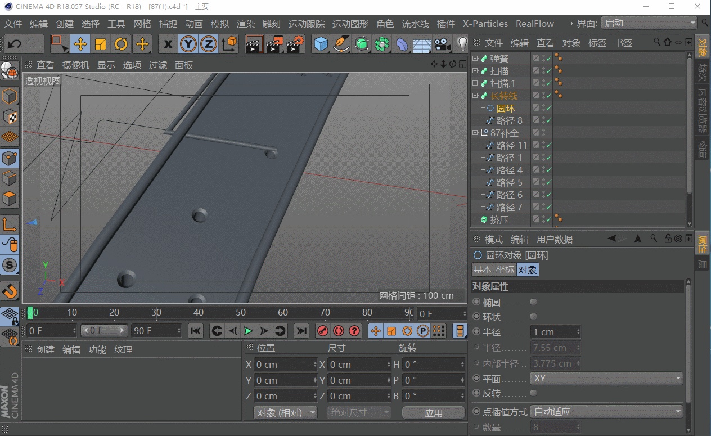Viewport: 711px width, 436px height.
Task: Toggle the 环状 (Ring) checkbox
Action: tap(533, 317)
